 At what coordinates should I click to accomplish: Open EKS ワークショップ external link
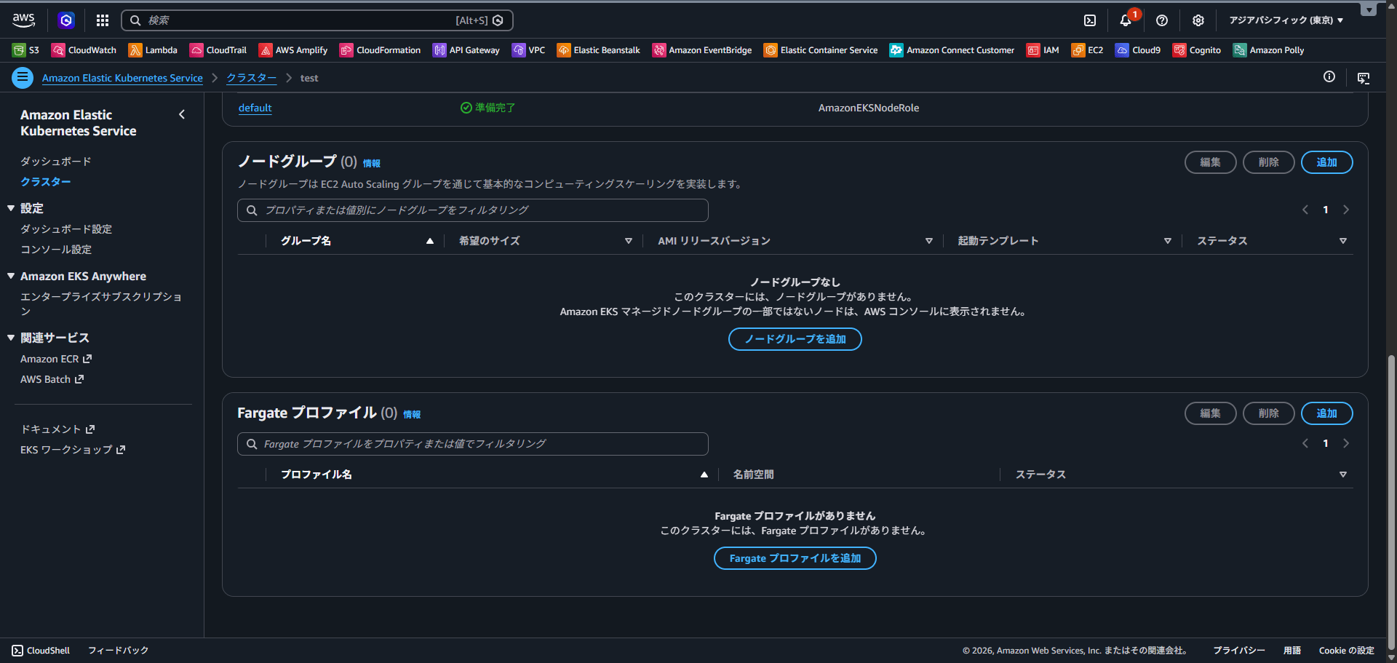73,450
